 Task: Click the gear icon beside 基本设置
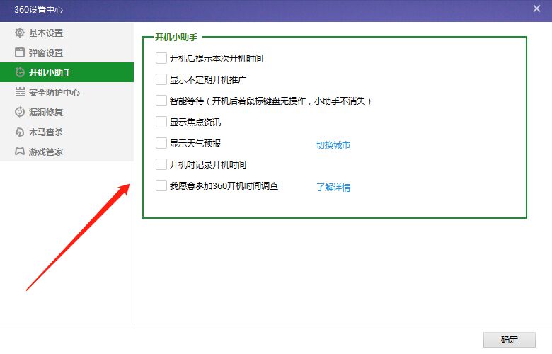[x=20, y=33]
